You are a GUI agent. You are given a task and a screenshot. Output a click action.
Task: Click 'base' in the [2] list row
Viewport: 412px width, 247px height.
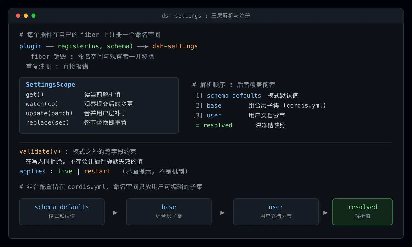click(214, 106)
